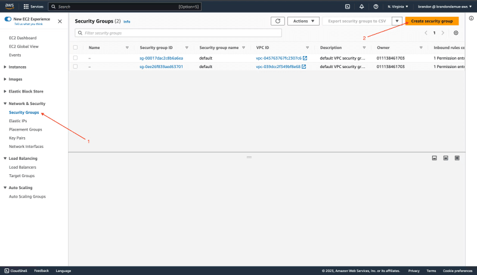477x275 pixels.
Task: Go to Key Pairs
Action: tap(17, 138)
